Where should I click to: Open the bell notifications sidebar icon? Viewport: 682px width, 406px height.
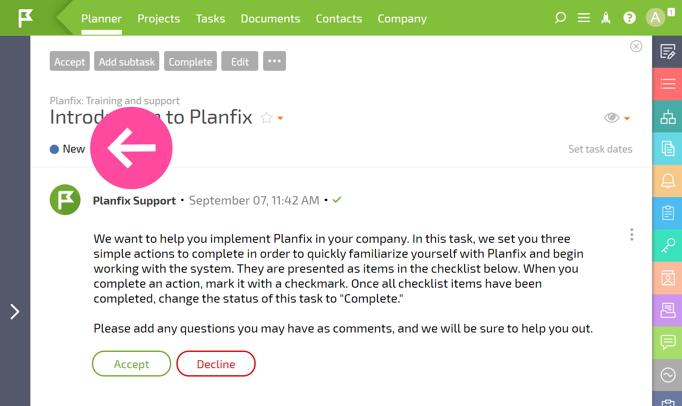[667, 181]
